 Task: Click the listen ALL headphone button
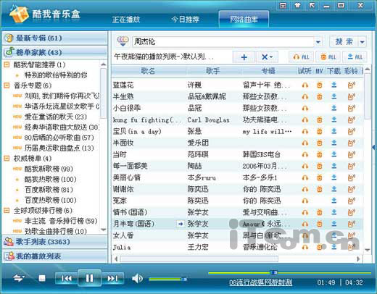click(301, 57)
